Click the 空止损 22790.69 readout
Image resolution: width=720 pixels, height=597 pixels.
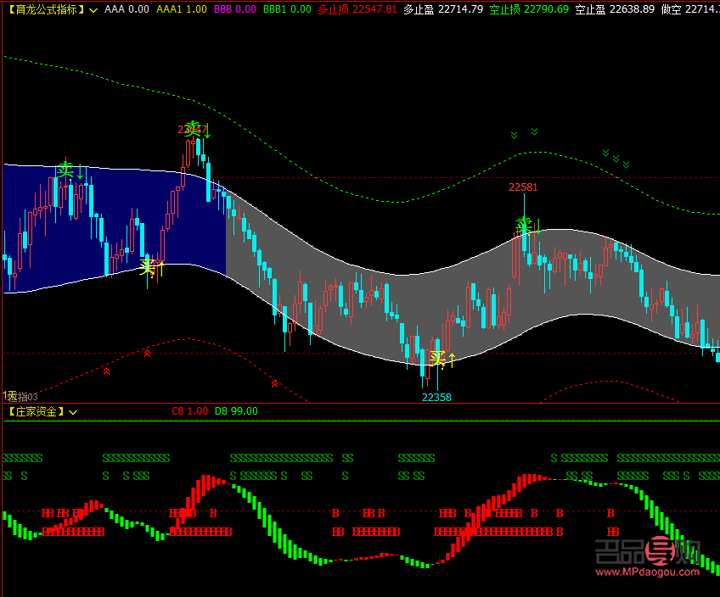pyautogui.click(x=529, y=9)
